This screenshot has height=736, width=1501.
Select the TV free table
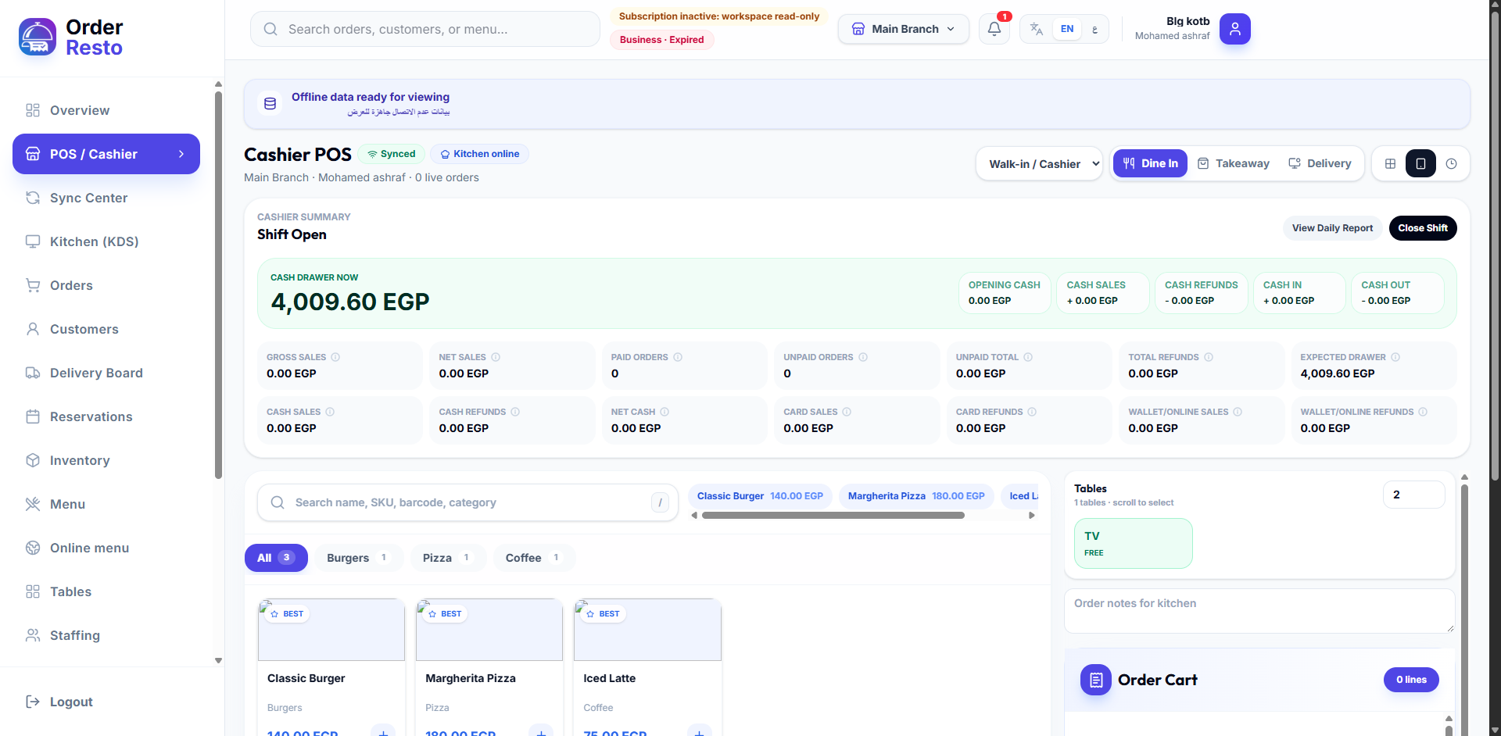point(1133,543)
